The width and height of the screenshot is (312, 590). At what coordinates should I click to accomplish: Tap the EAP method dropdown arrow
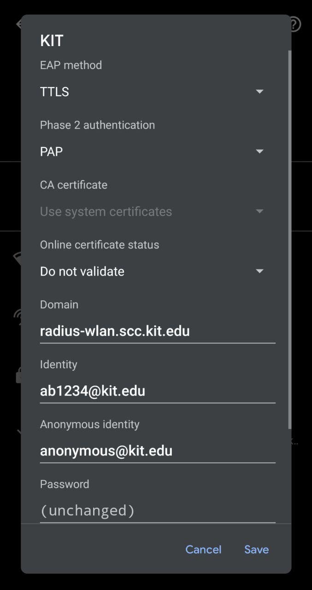point(259,92)
